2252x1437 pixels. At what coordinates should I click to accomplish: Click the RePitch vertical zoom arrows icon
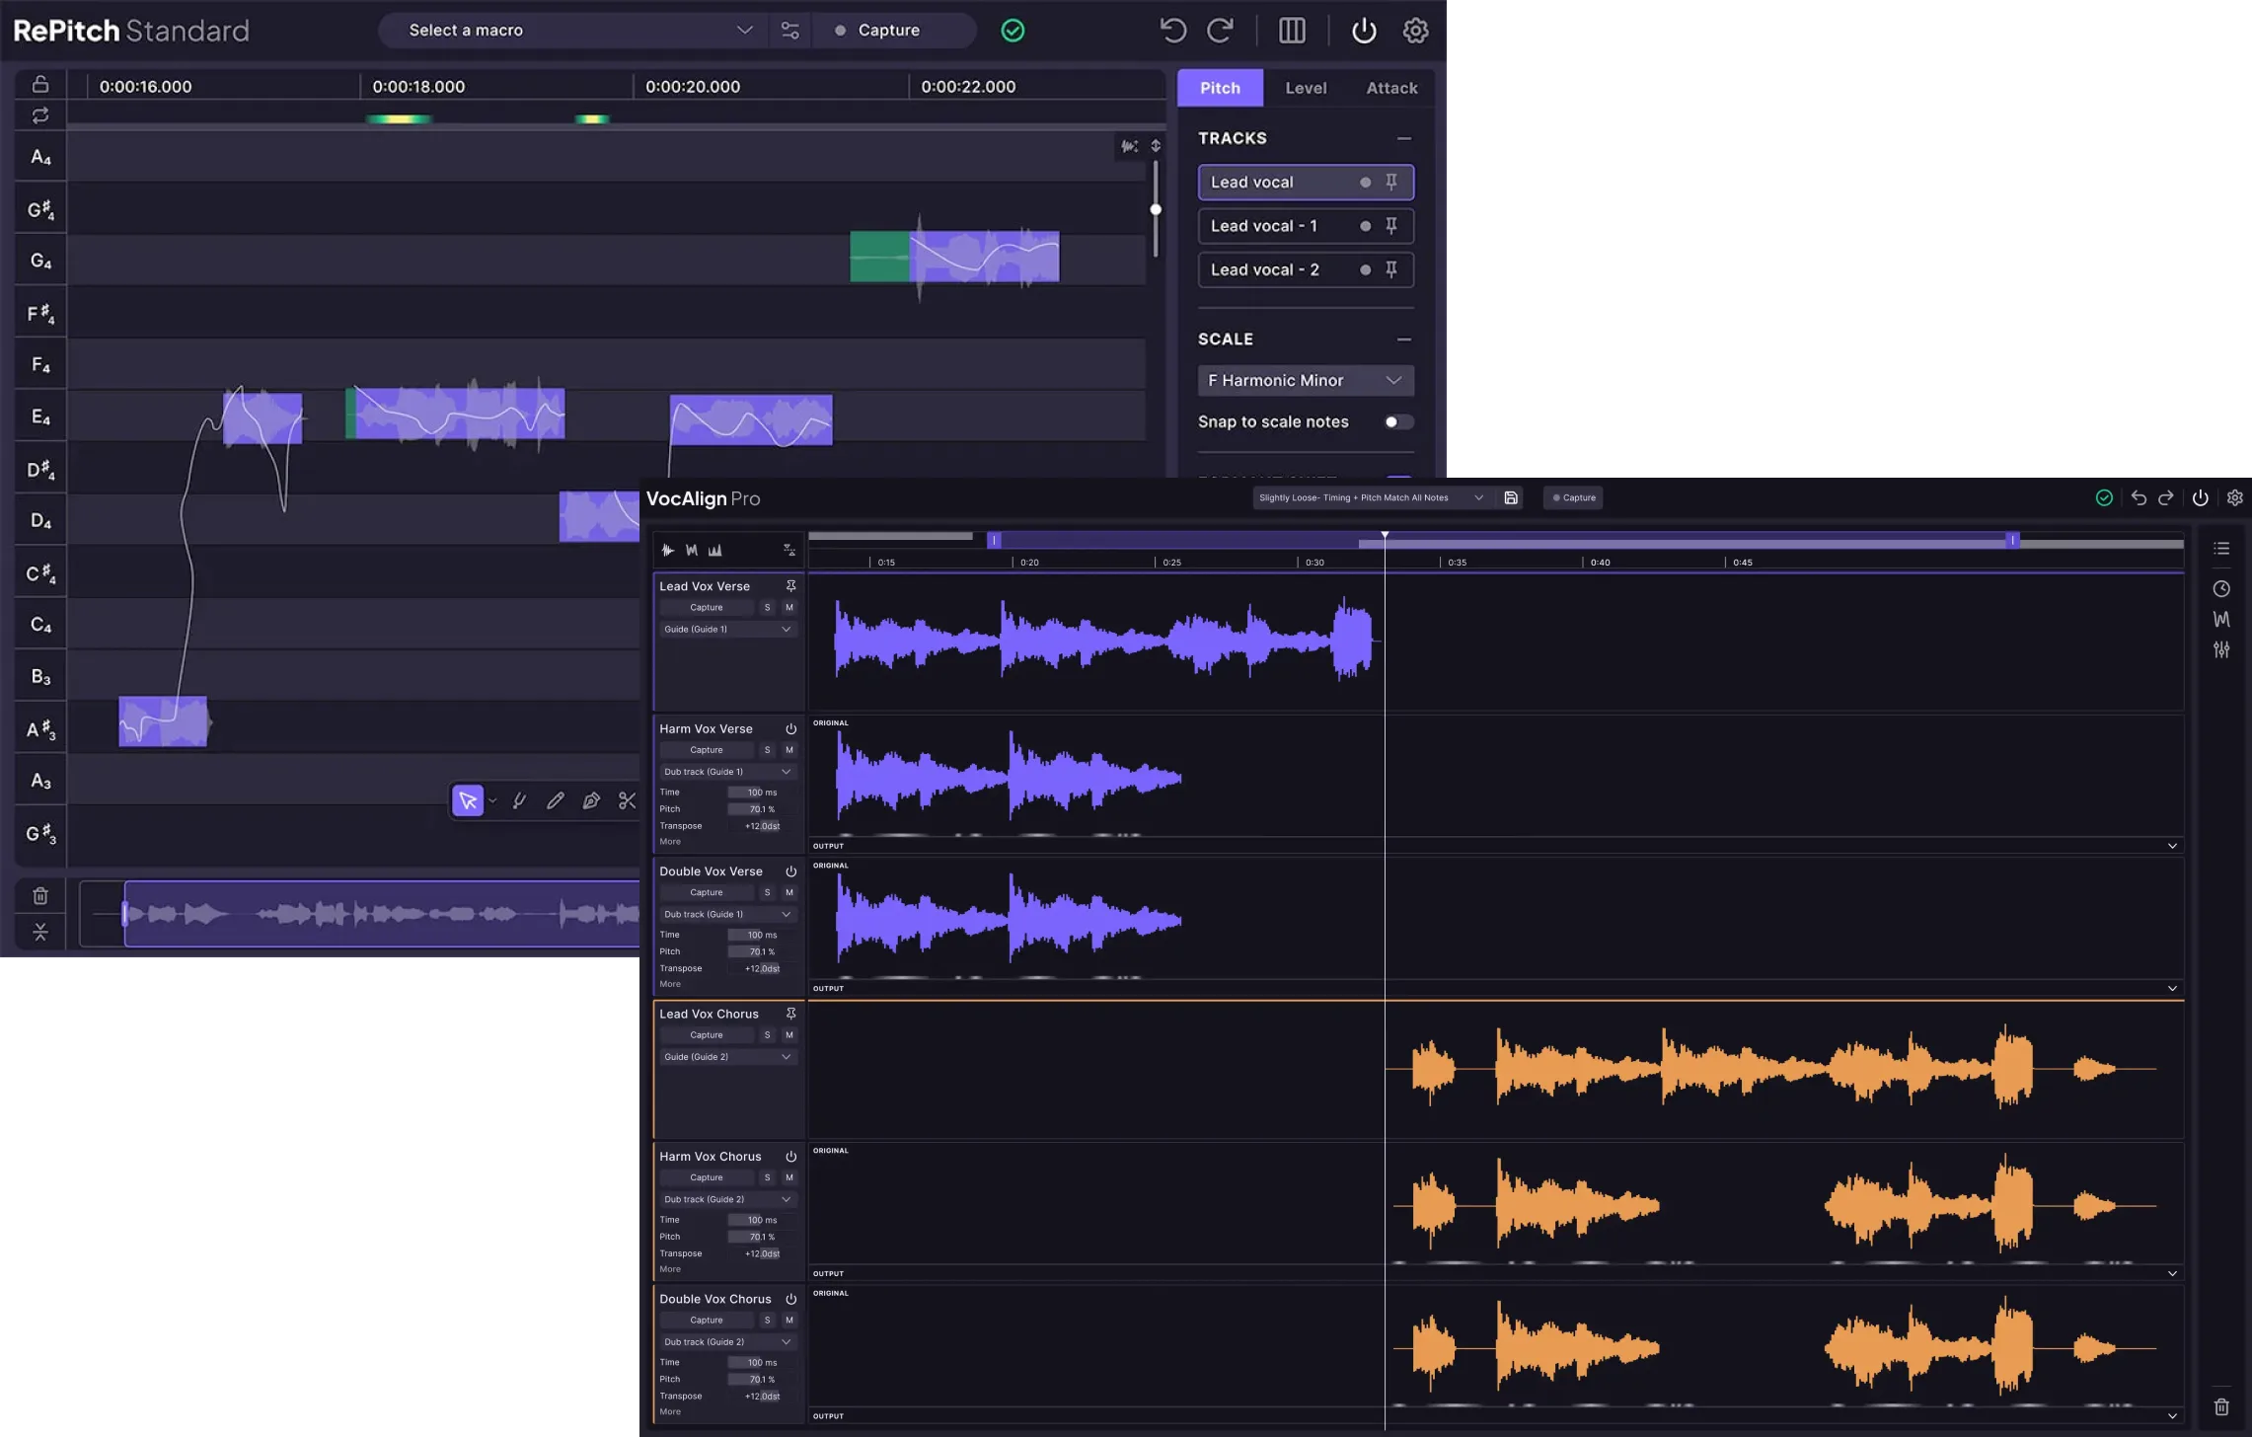(1156, 146)
